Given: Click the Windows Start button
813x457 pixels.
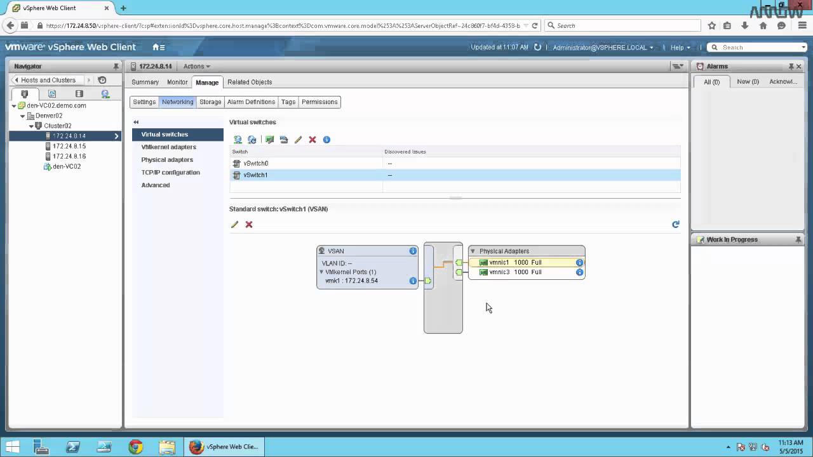Looking at the screenshot, I should click(13, 447).
